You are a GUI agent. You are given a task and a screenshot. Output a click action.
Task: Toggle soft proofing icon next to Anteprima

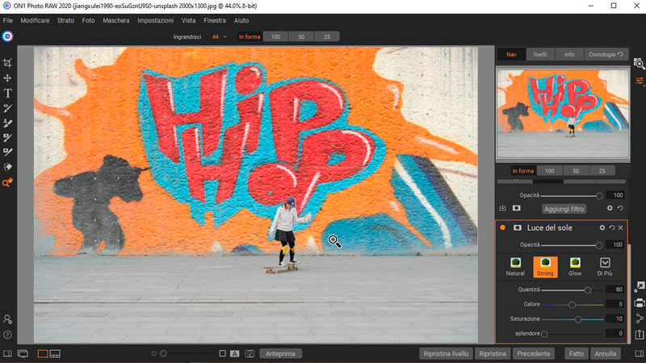250,353
